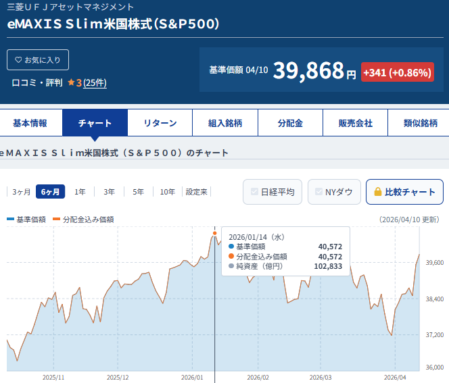This screenshot has width=449, height=383.
Task: Click the 39,600 y-axis label
Action: point(435,263)
